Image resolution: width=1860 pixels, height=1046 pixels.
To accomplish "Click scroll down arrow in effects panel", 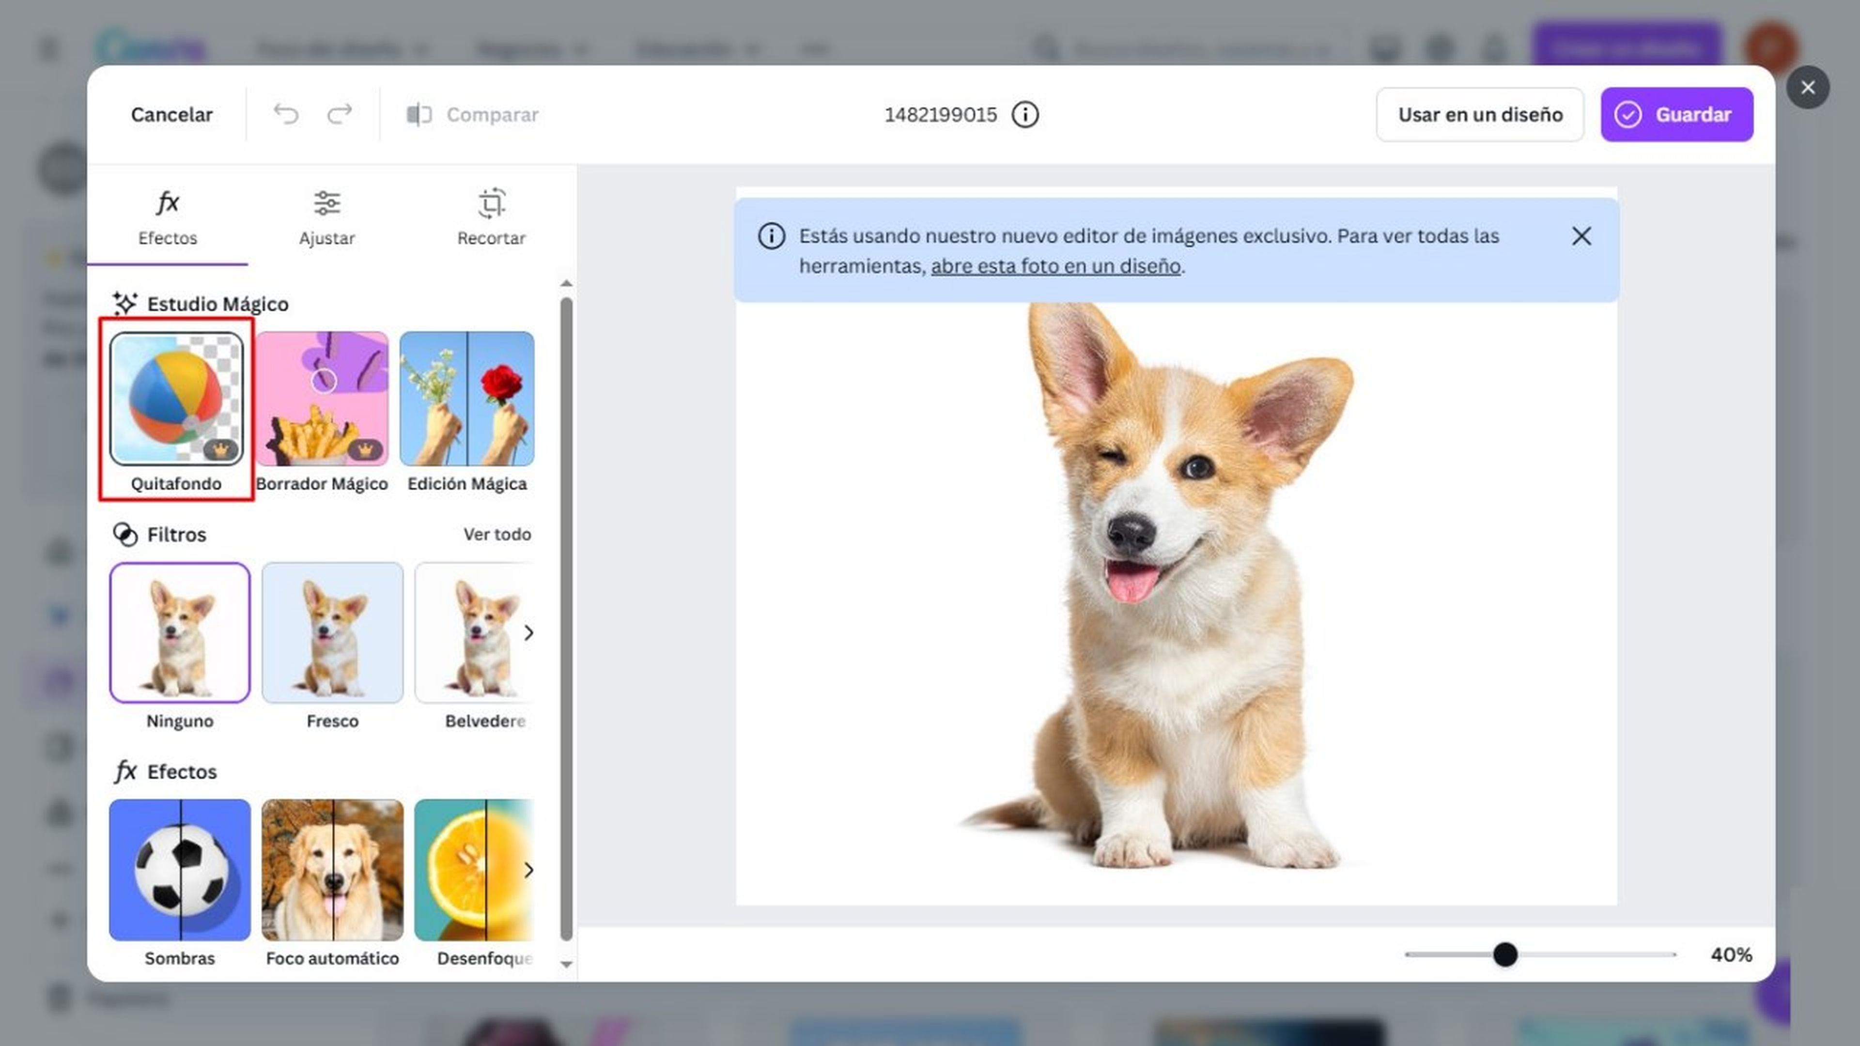I will point(566,965).
